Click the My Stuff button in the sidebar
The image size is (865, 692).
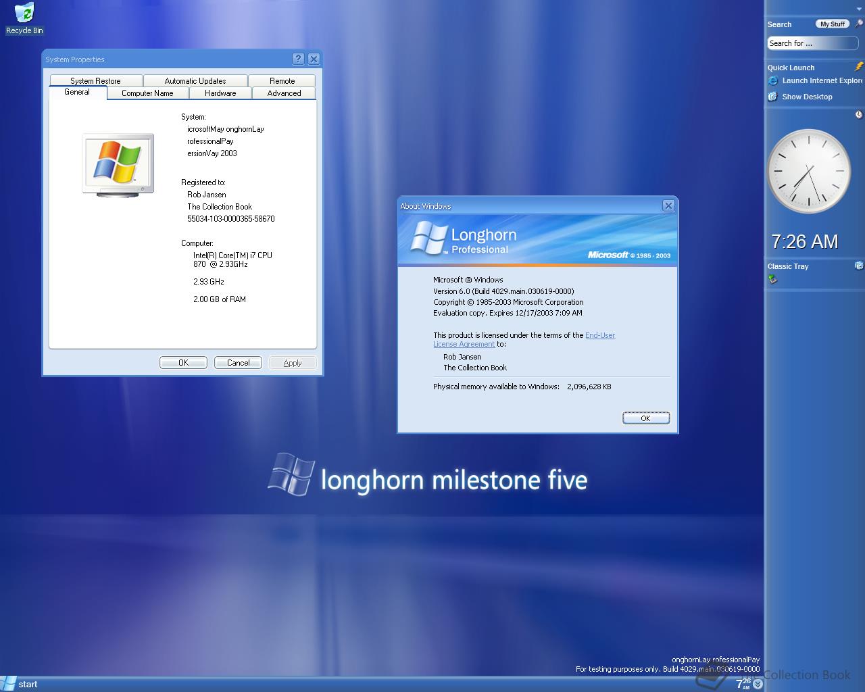click(x=833, y=24)
